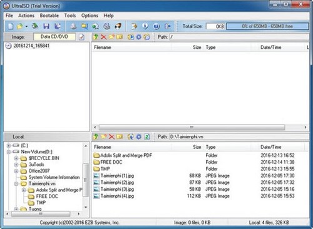
Task: Open the File menu
Action: [9, 16]
